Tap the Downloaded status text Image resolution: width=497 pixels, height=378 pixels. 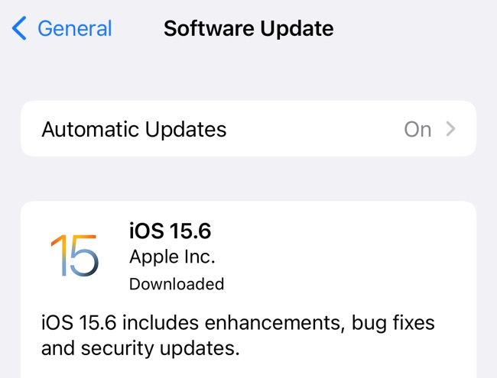coord(177,283)
